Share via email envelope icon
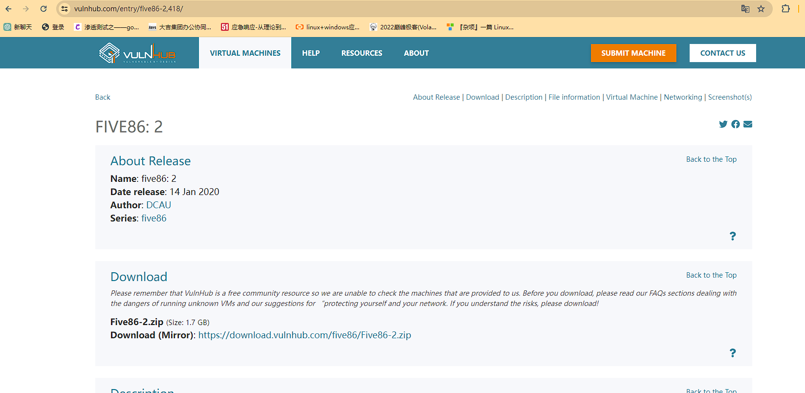The width and height of the screenshot is (805, 393). (748, 124)
